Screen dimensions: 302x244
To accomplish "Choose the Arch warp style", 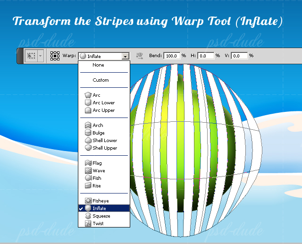I will click(104, 126).
